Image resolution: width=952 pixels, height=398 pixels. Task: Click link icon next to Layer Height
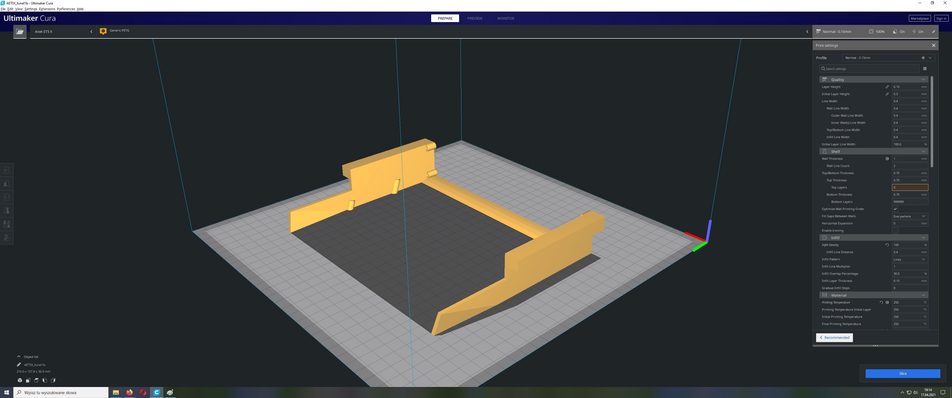(887, 87)
